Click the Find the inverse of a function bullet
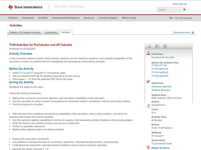The height and width of the screenshot is (150, 201). coord(28,104)
